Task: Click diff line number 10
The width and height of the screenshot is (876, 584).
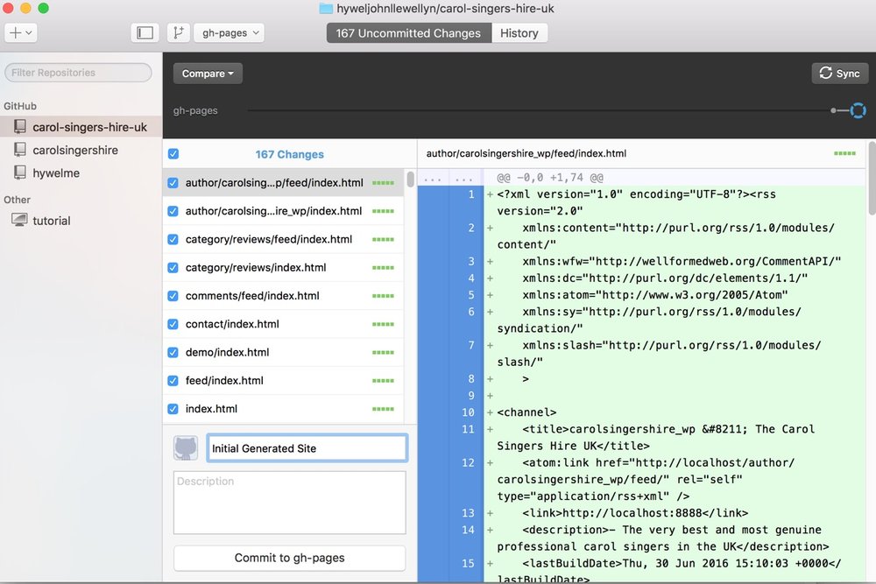Action: click(x=468, y=412)
